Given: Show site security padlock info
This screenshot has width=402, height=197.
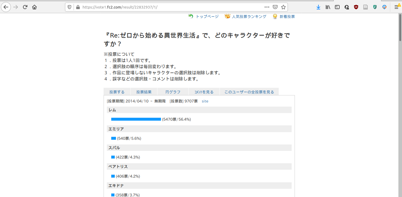Looking at the screenshot, I should (78, 7).
